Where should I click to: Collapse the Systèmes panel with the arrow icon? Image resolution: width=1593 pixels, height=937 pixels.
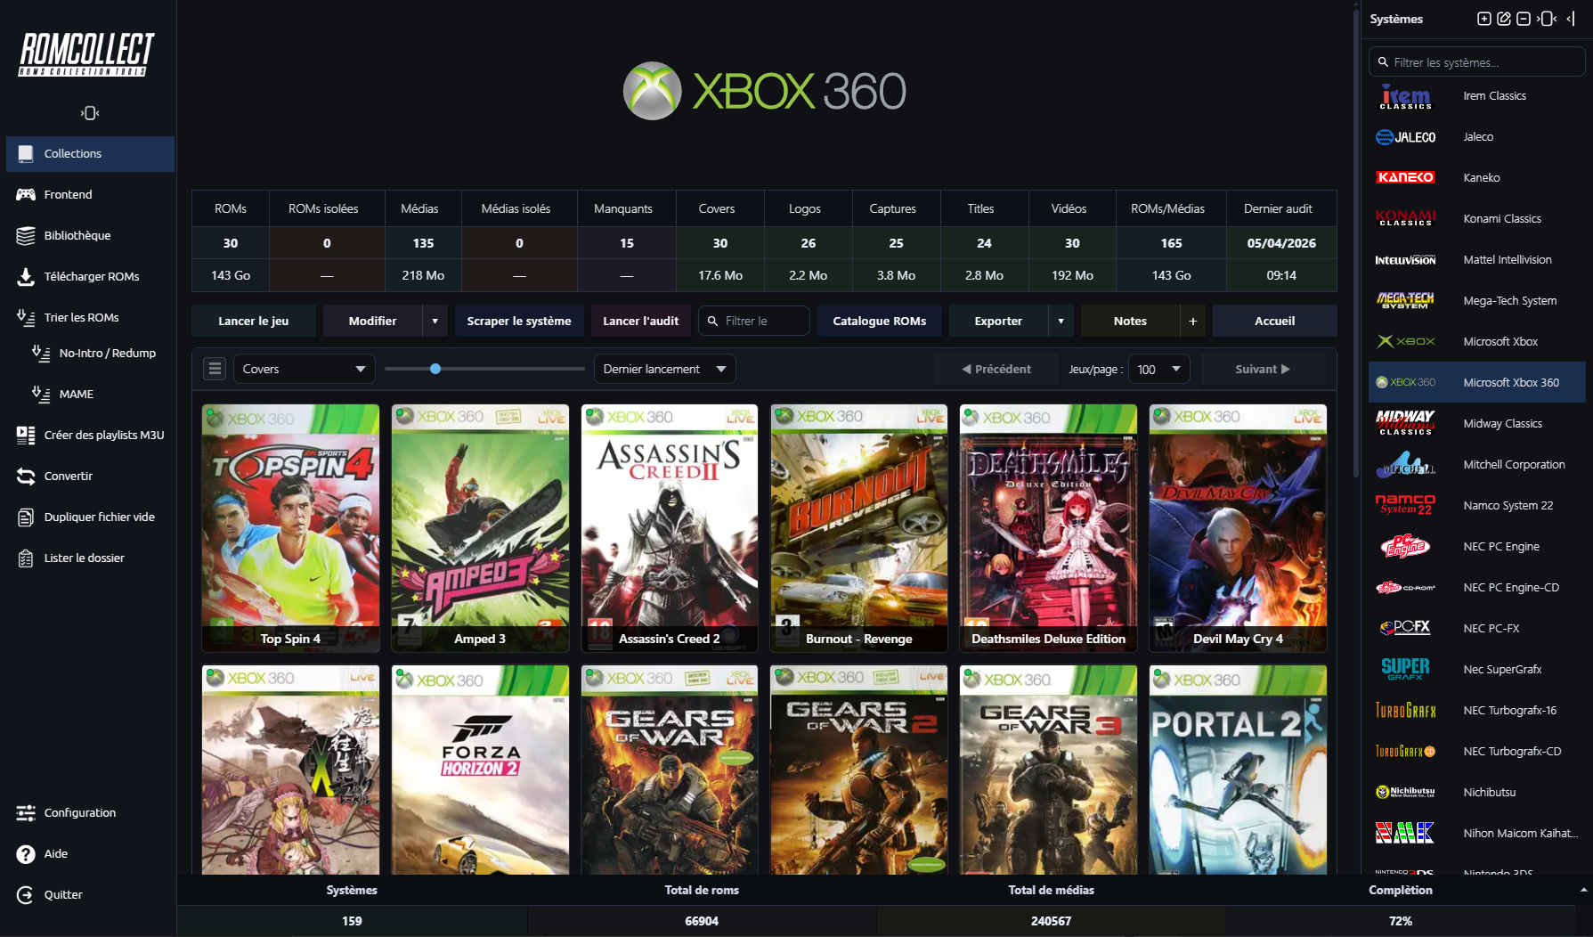tap(1572, 19)
